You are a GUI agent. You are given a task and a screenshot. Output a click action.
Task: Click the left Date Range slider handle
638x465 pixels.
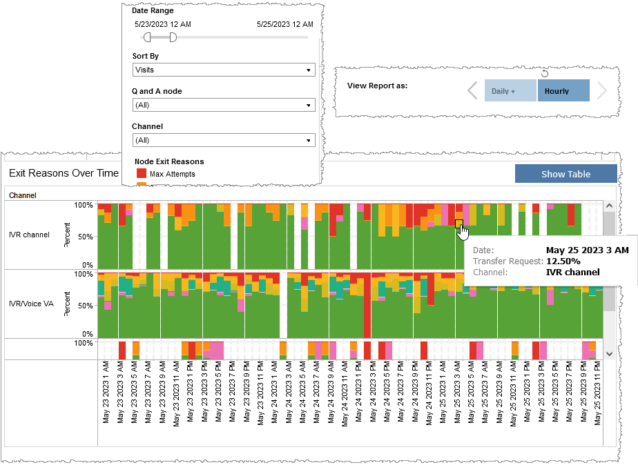click(148, 37)
